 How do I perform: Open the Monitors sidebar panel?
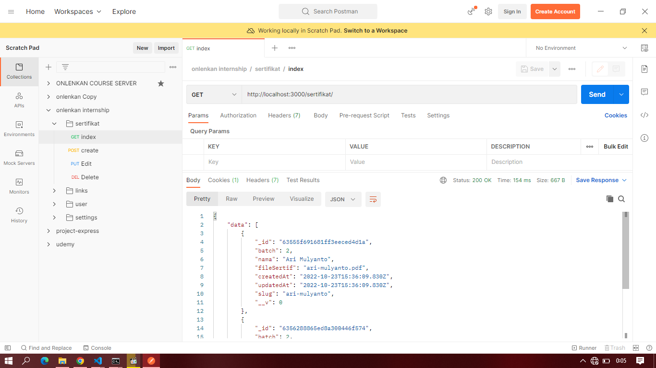coord(19,186)
